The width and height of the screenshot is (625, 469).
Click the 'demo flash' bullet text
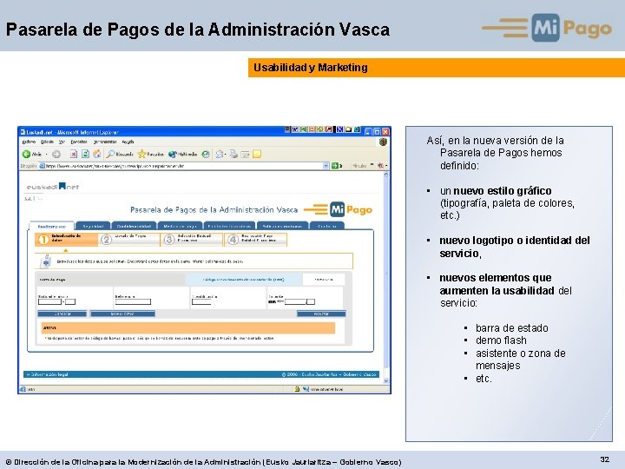(501, 340)
